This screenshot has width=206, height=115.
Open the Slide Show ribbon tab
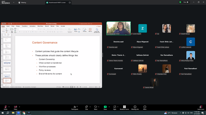click(x=40, y=26)
